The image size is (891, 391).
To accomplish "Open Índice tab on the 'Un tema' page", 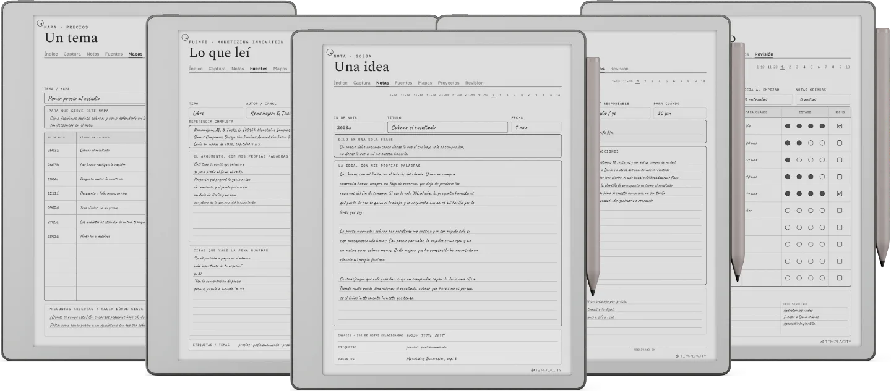I will point(51,54).
